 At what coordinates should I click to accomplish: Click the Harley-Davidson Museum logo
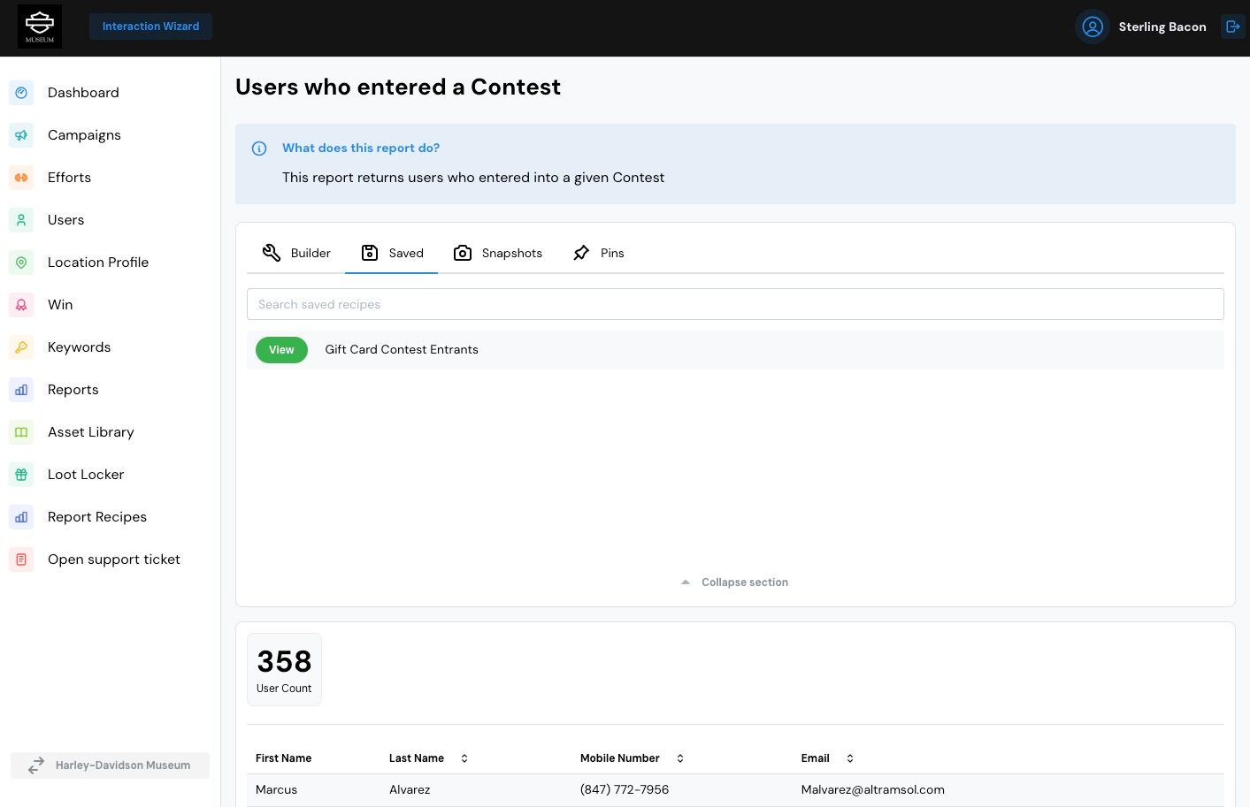click(x=40, y=27)
